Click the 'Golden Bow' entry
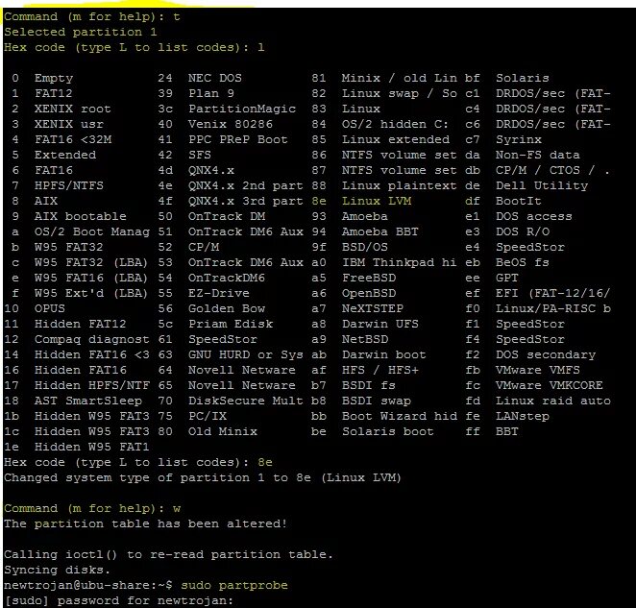The image size is (636, 608). click(227, 308)
